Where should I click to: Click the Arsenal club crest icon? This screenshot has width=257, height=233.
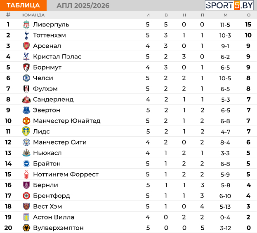point(26,46)
